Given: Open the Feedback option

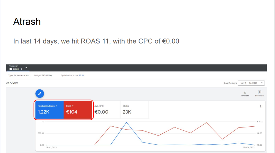Looking at the screenshot, I should pyautogui.click(x=259, y=94).
